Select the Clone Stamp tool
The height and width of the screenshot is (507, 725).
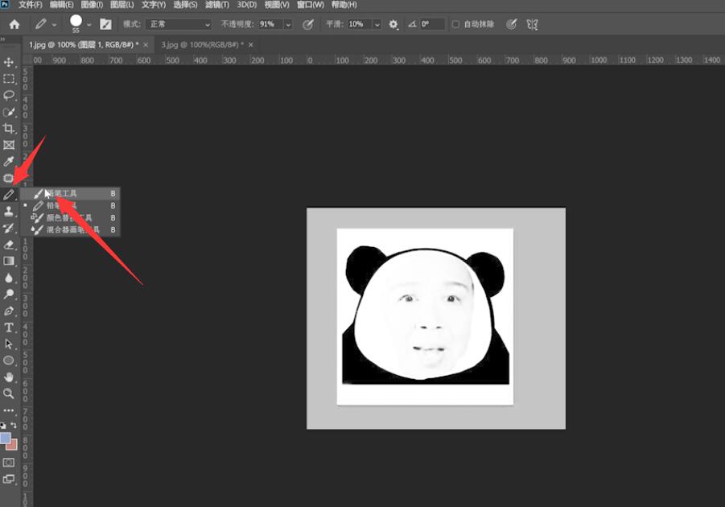[8, 212]
